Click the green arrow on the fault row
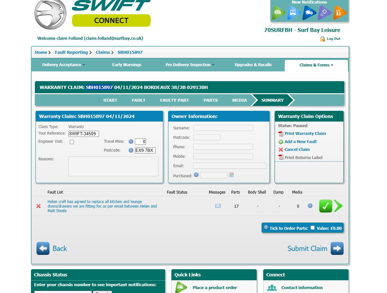The width and height of the screenshot is (387, 293). coord(338,206)
